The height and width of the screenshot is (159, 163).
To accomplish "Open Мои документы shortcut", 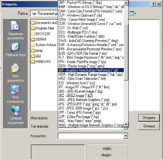I will point(16,73).
